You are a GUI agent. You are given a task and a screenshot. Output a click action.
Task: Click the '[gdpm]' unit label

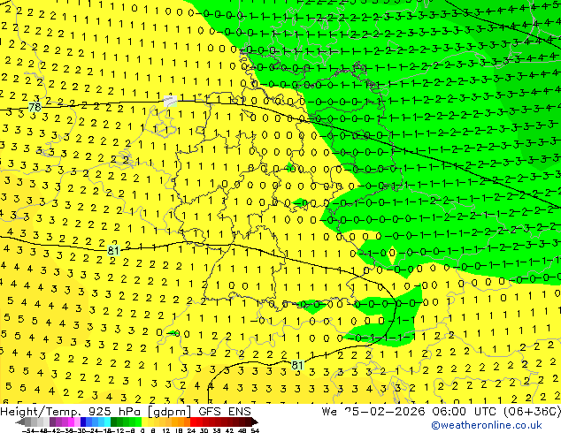pyautogui.click(x=171, y=412)
